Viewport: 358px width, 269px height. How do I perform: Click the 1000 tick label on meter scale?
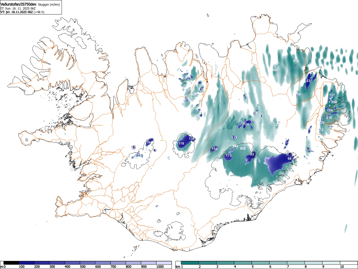tap(160, 267)
